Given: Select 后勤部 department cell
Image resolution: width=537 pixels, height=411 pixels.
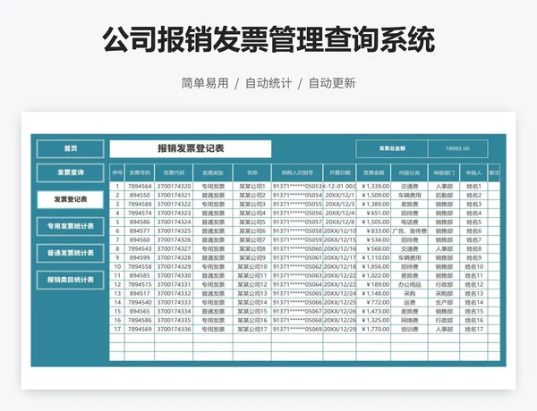Looking at the screenshot, I should (x=444, y=196).
